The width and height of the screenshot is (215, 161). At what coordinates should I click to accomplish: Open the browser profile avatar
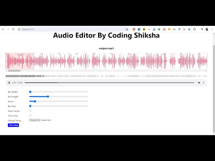[207, 30]
